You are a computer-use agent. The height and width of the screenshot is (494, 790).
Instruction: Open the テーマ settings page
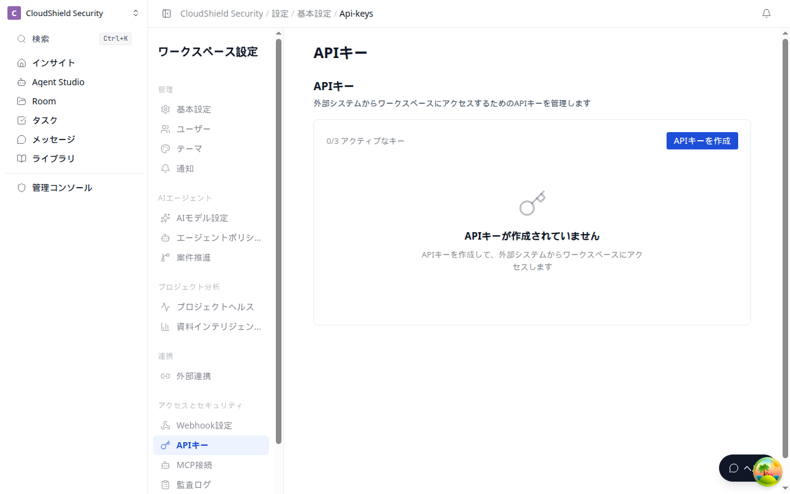[211, 149]
